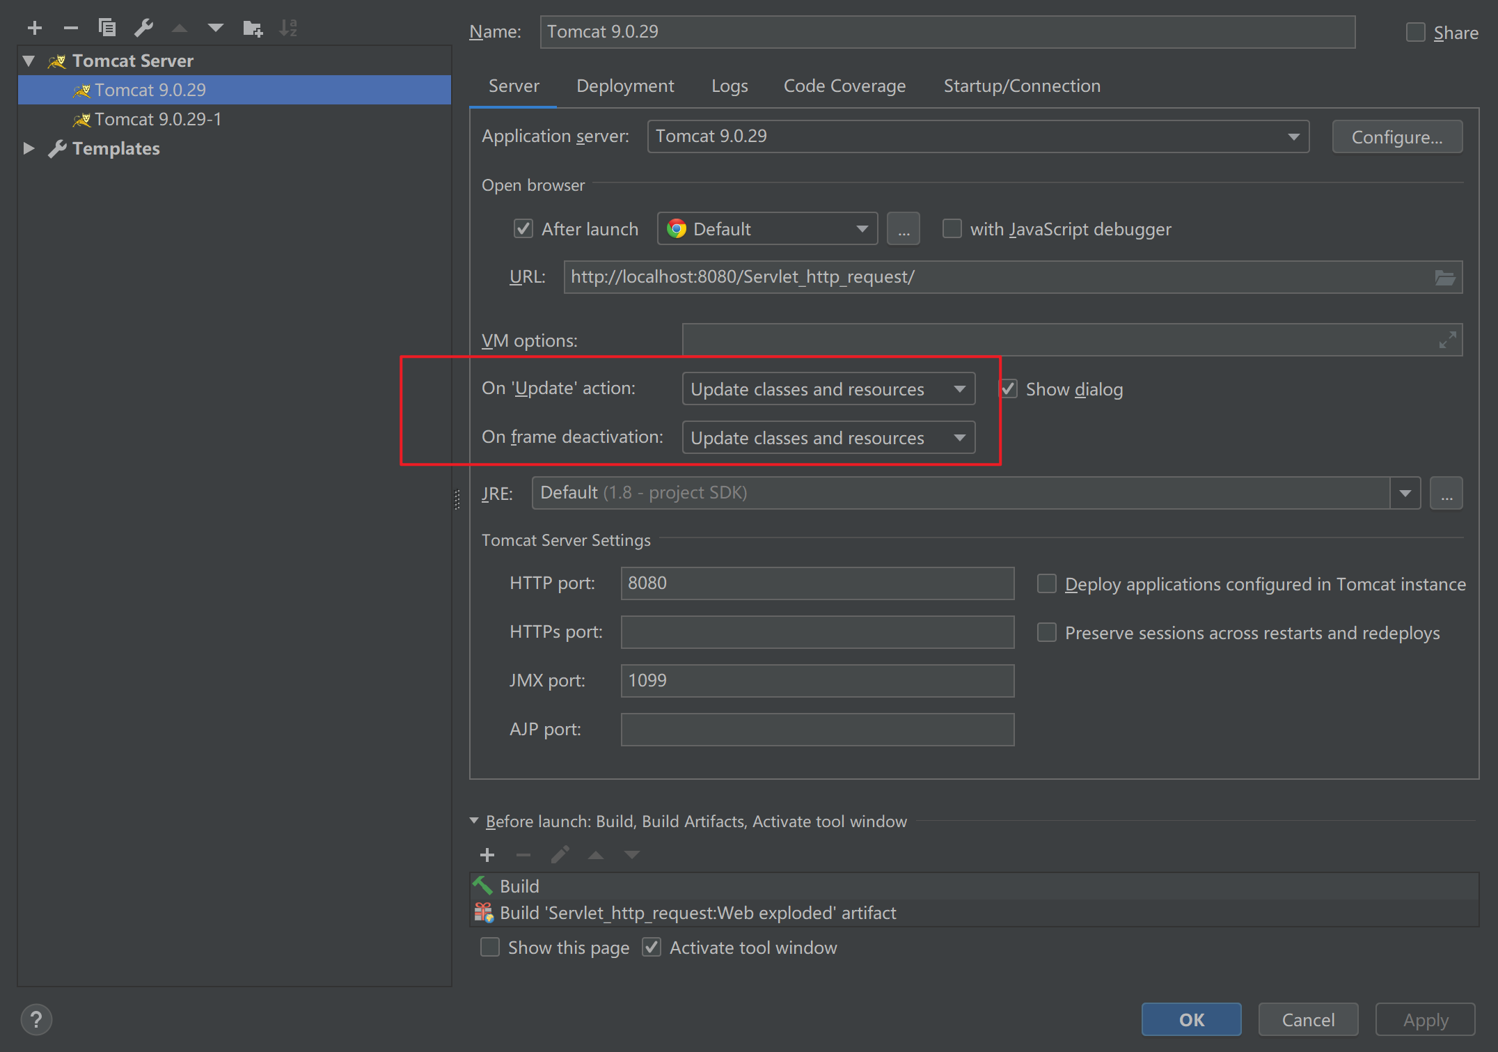Open On 'Update' action dropdown
Viewport: 1498px width, 1052px height.
[x=828, y=388]
